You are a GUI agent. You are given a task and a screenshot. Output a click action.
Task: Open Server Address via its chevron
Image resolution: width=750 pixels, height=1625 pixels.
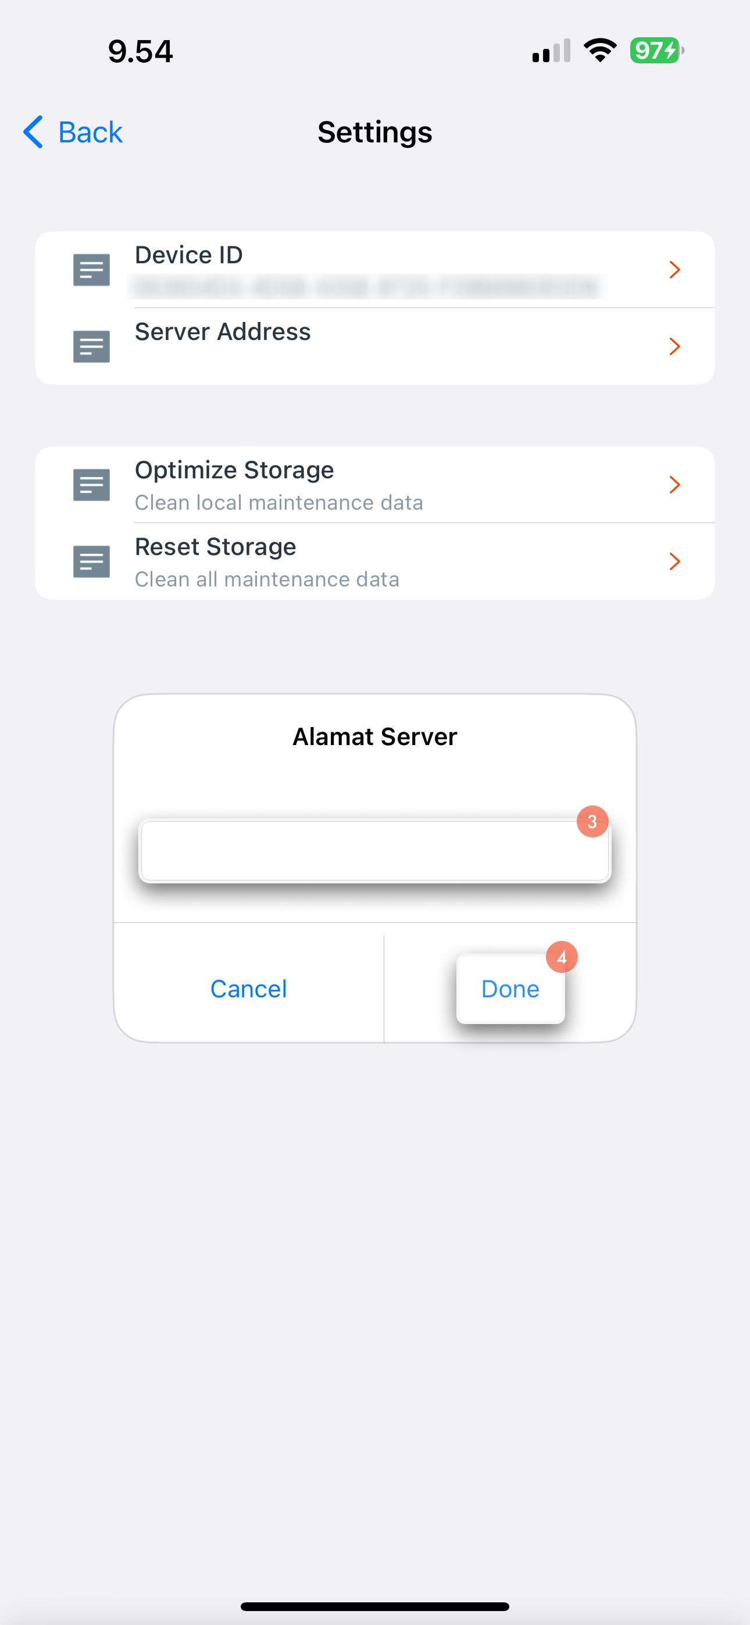click(x=674, y=346)
